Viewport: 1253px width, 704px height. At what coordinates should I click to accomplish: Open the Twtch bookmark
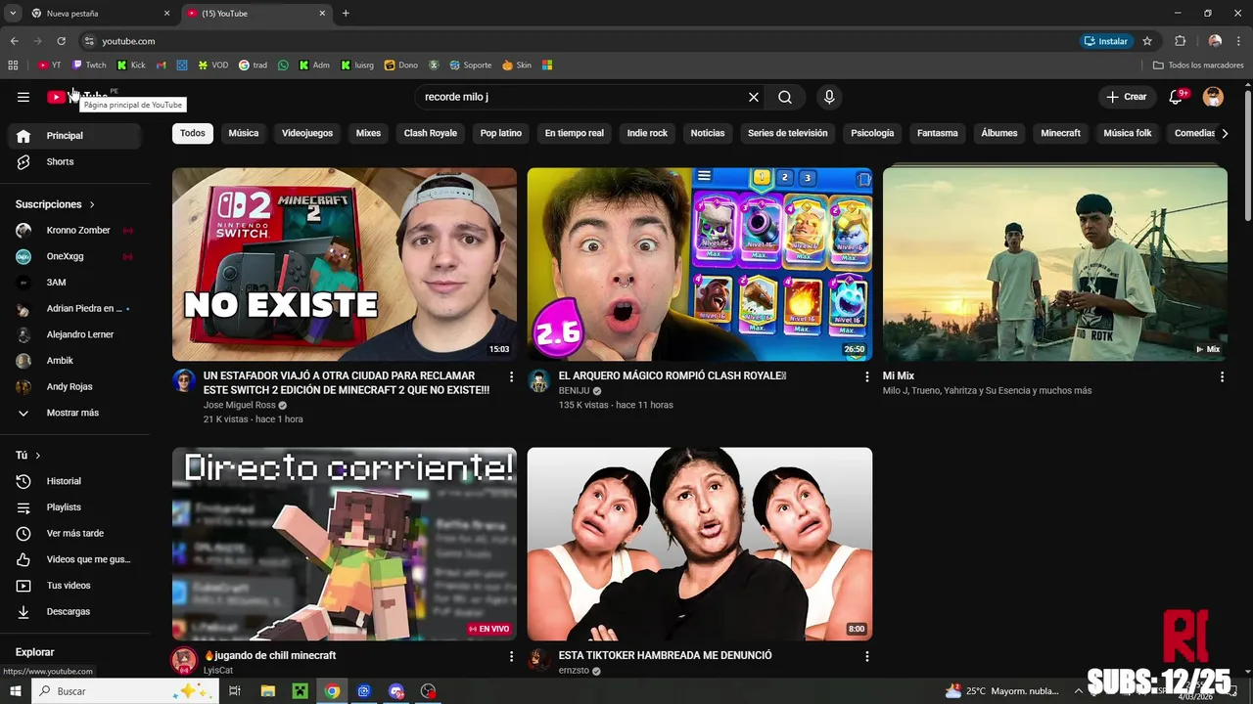coord(90,66)
